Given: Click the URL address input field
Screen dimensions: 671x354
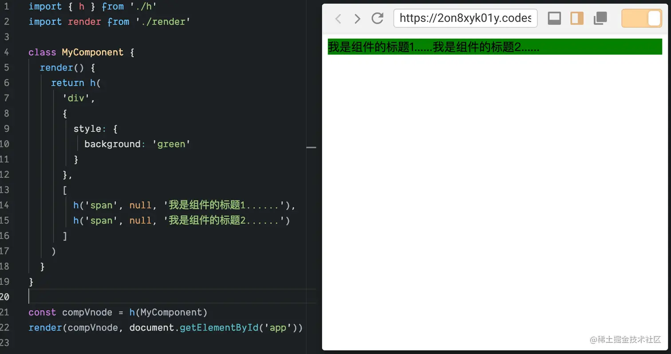Looking at the screenshot, I should tap(465, 18).
